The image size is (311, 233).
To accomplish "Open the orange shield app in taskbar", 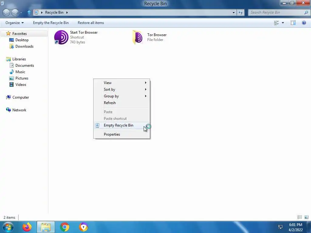I will coord(84,227).
